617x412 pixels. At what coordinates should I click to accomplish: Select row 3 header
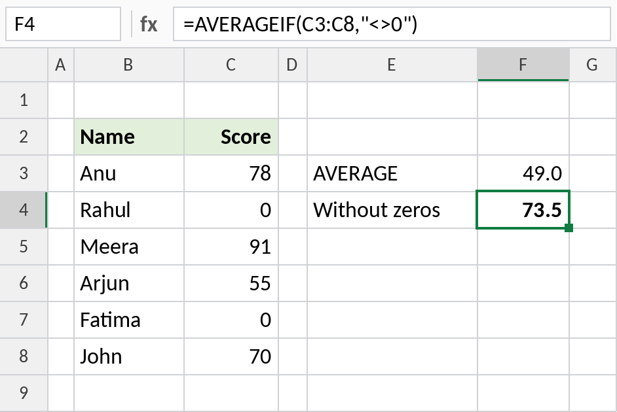24,173
